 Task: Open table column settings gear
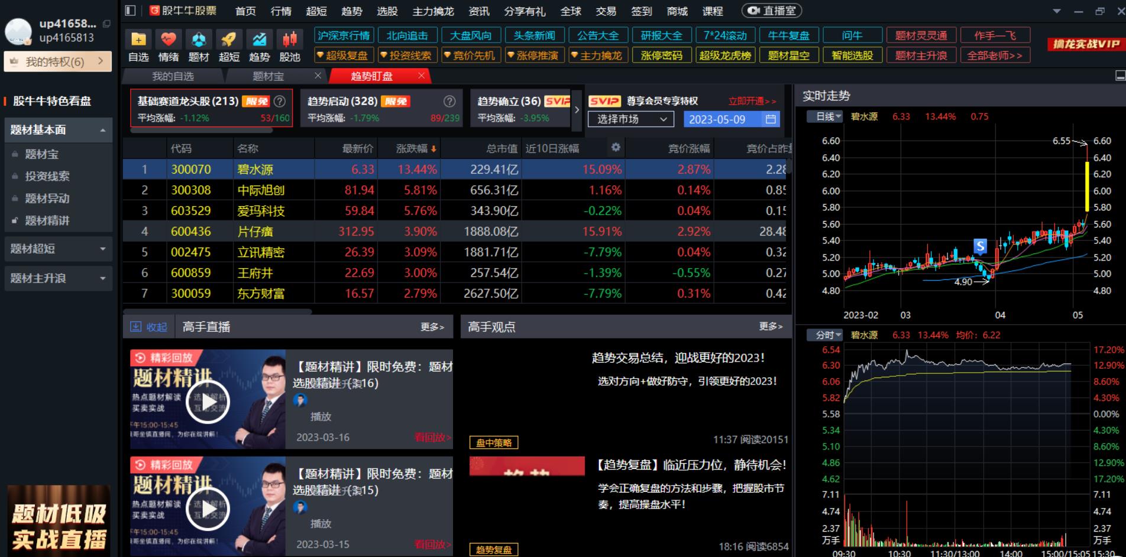coord(616,148)
